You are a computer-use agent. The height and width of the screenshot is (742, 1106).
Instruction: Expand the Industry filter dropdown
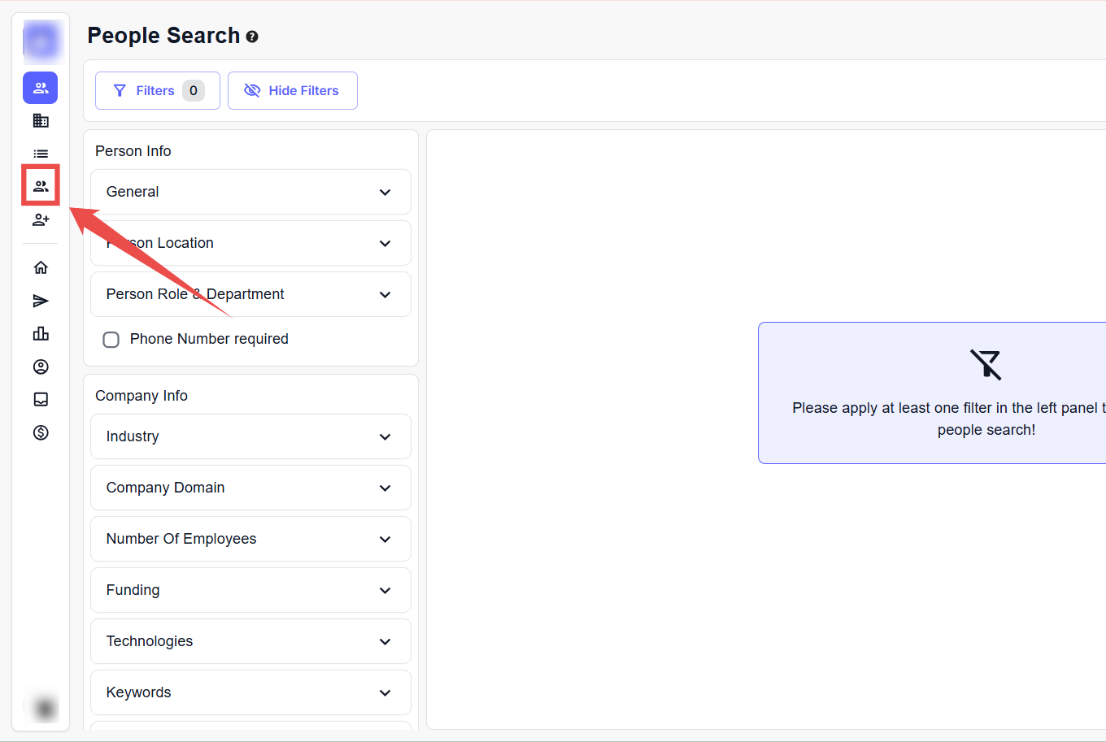click(x=250, y=436)
